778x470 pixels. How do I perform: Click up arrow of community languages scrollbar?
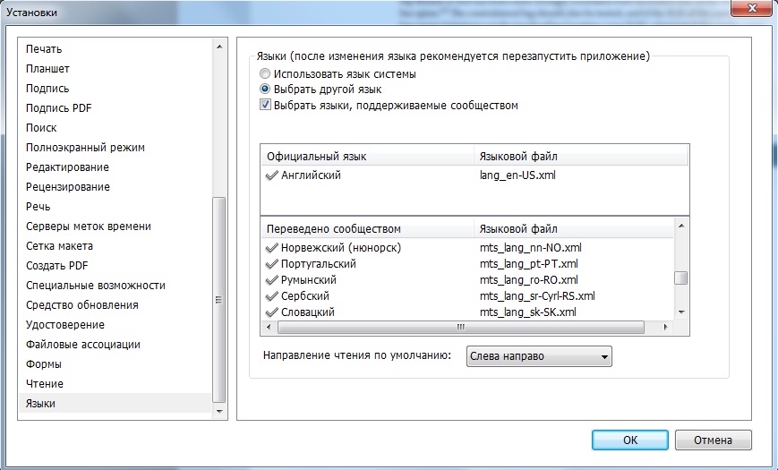pos(681,226)
